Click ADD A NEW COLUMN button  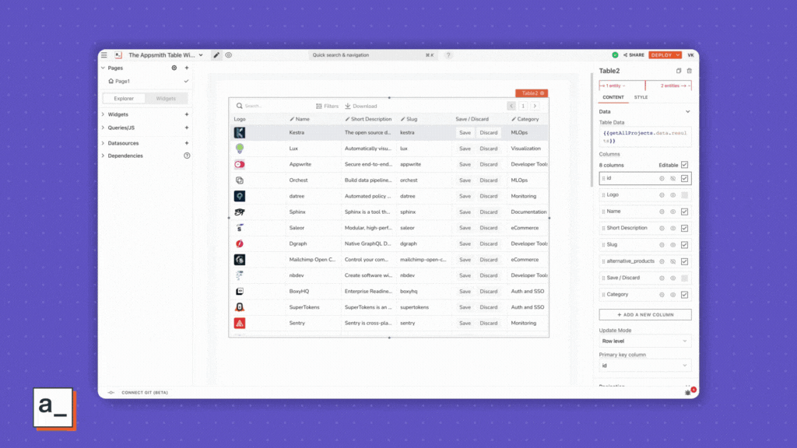[x=645, y=315]
